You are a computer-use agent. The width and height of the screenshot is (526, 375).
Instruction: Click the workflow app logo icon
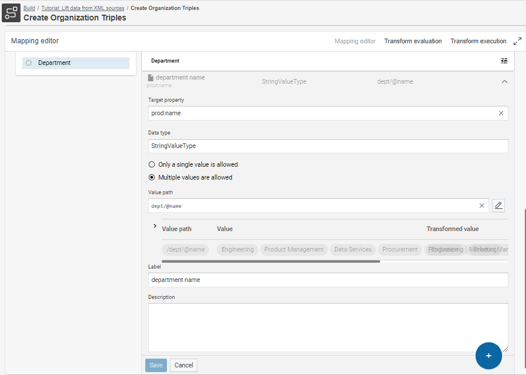(11, 12)
